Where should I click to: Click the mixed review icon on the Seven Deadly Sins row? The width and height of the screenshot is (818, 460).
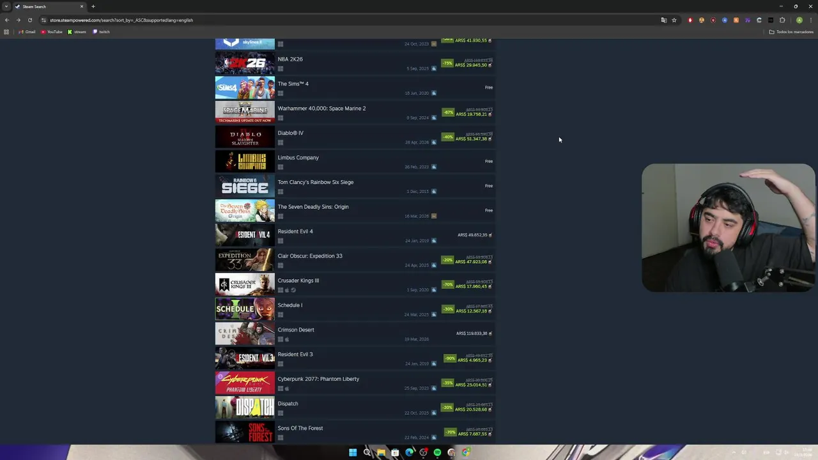tap(434, 216)
